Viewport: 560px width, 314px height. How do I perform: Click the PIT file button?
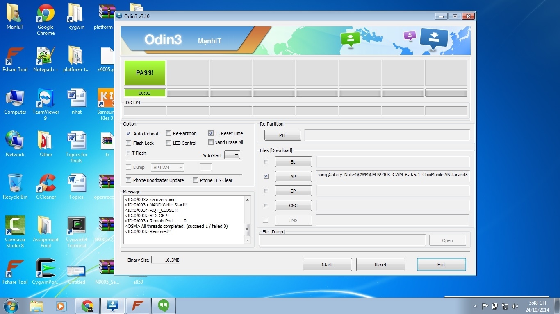tap(282, 135)
